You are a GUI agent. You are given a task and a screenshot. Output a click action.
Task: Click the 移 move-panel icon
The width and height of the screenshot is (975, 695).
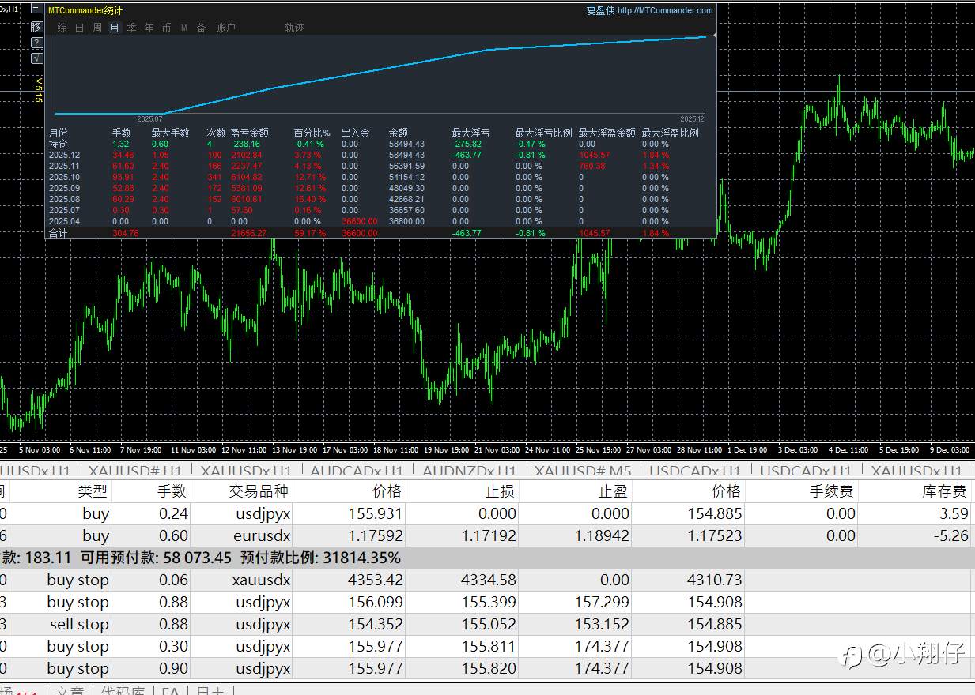coord(36,27)
